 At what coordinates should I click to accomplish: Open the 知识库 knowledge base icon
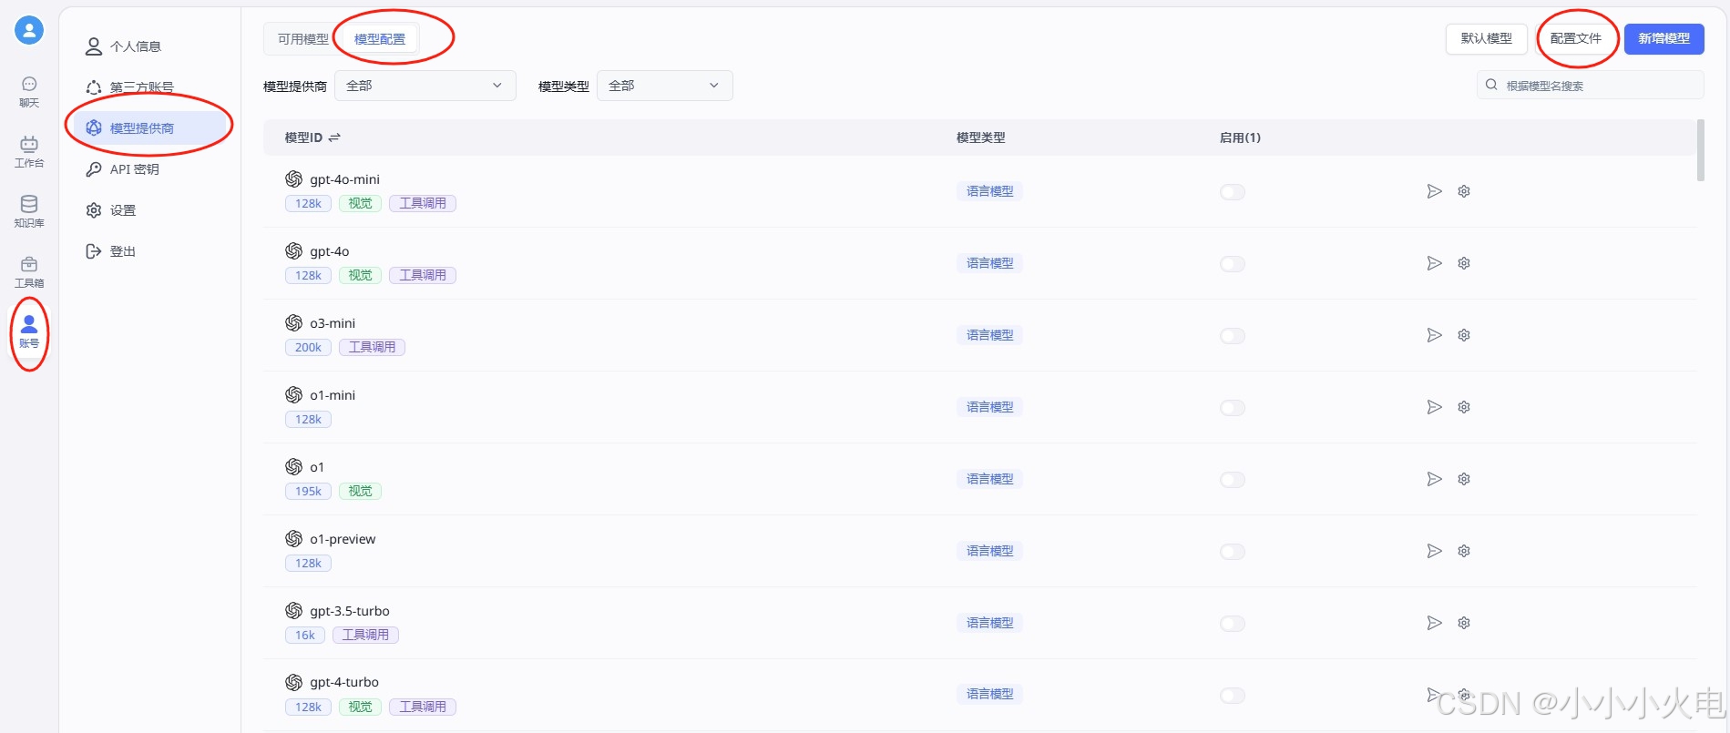click(x=29, y=212)
